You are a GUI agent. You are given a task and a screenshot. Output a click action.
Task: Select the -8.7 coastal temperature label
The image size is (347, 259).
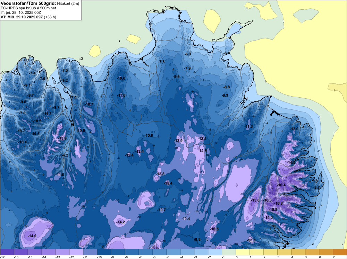316,187
